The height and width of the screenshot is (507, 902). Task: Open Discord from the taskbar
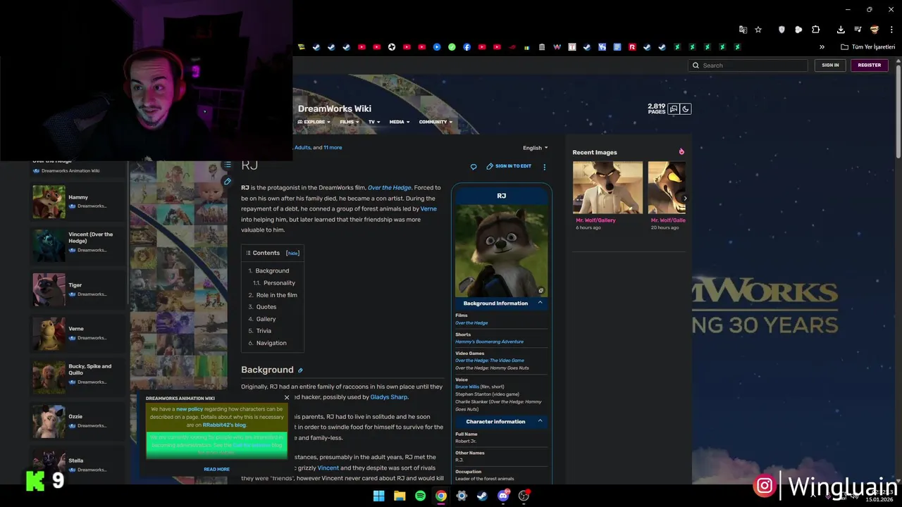coord(503,496)
